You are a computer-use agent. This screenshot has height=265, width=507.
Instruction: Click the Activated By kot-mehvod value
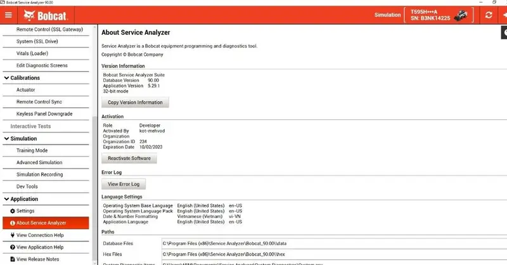click(x=152, y=131)
